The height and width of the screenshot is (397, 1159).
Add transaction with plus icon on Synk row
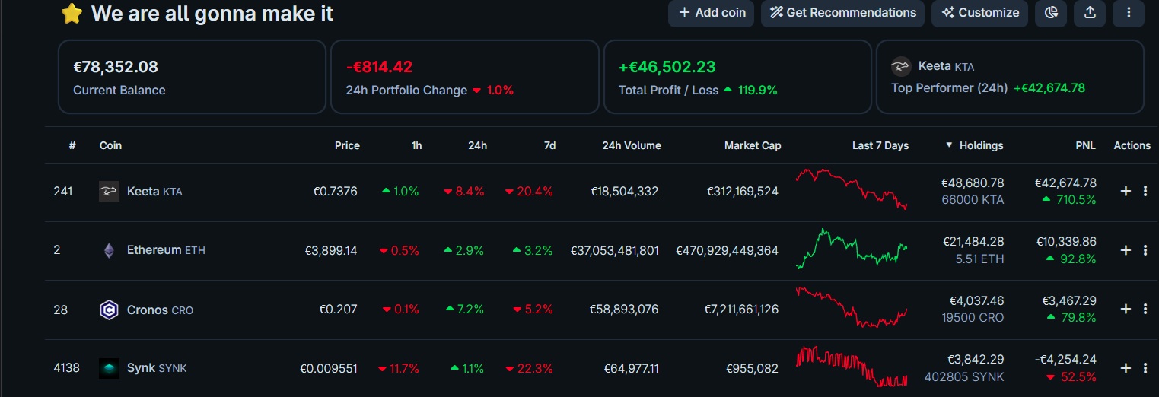pyautogui.click(x=1126, y=368)
